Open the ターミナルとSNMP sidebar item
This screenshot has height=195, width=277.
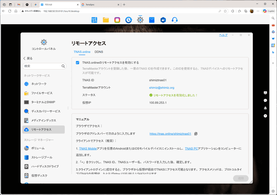pyautogui.click(x=44, y=102)
